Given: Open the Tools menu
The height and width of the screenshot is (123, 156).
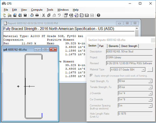Looking at the screenshot, I should click(x=50, y=10).
